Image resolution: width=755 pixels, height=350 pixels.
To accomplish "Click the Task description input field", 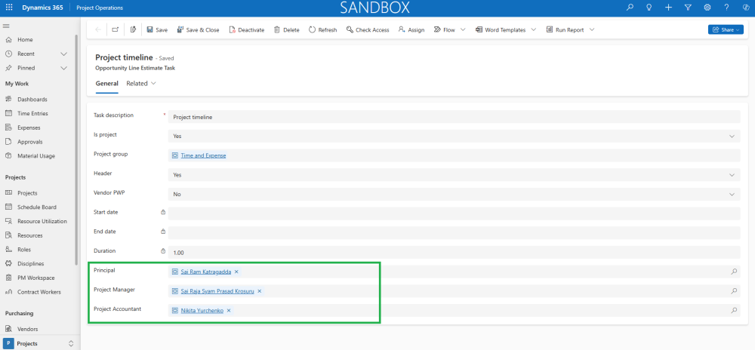I will pyautogui.click(x=454, y=117).
